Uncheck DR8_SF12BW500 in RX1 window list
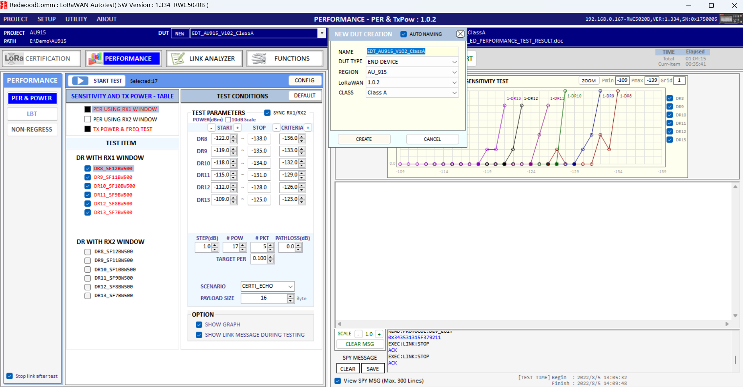 88,168
